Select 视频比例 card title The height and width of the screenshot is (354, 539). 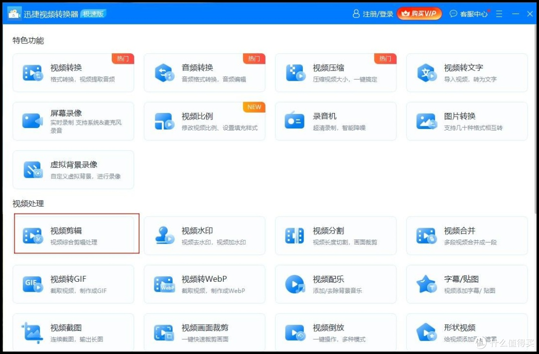pos(197,117)
